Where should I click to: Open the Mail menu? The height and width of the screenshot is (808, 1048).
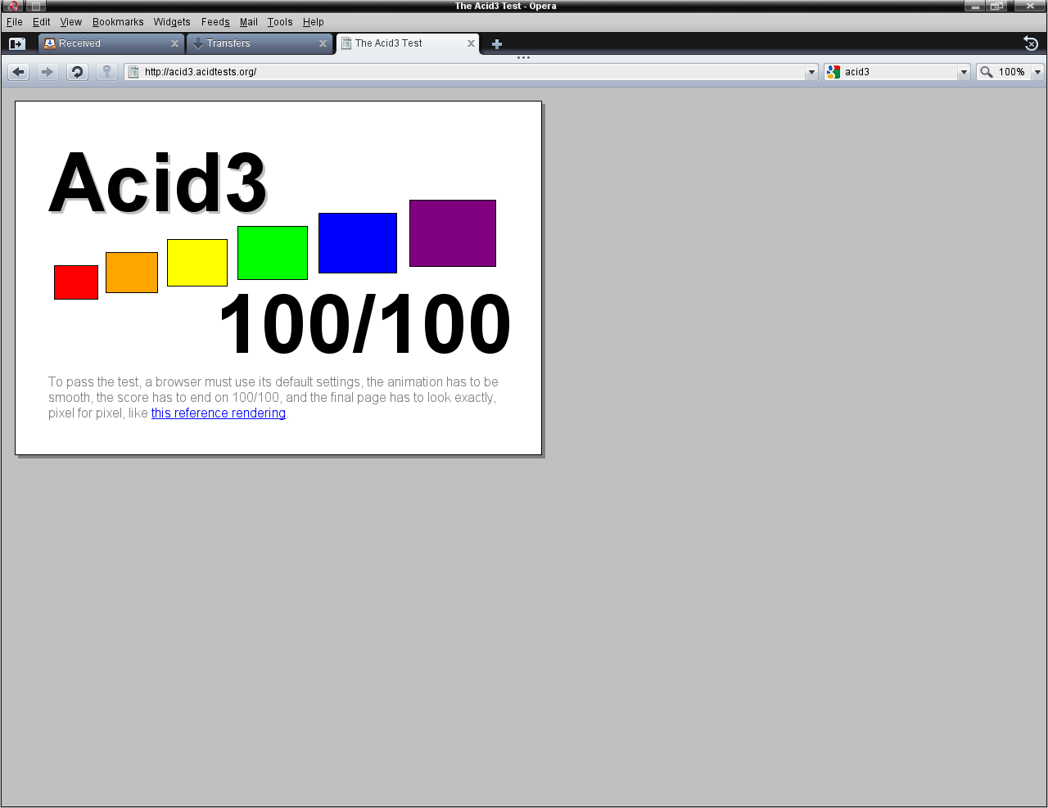pyautogui.click(x=248, y=22)
